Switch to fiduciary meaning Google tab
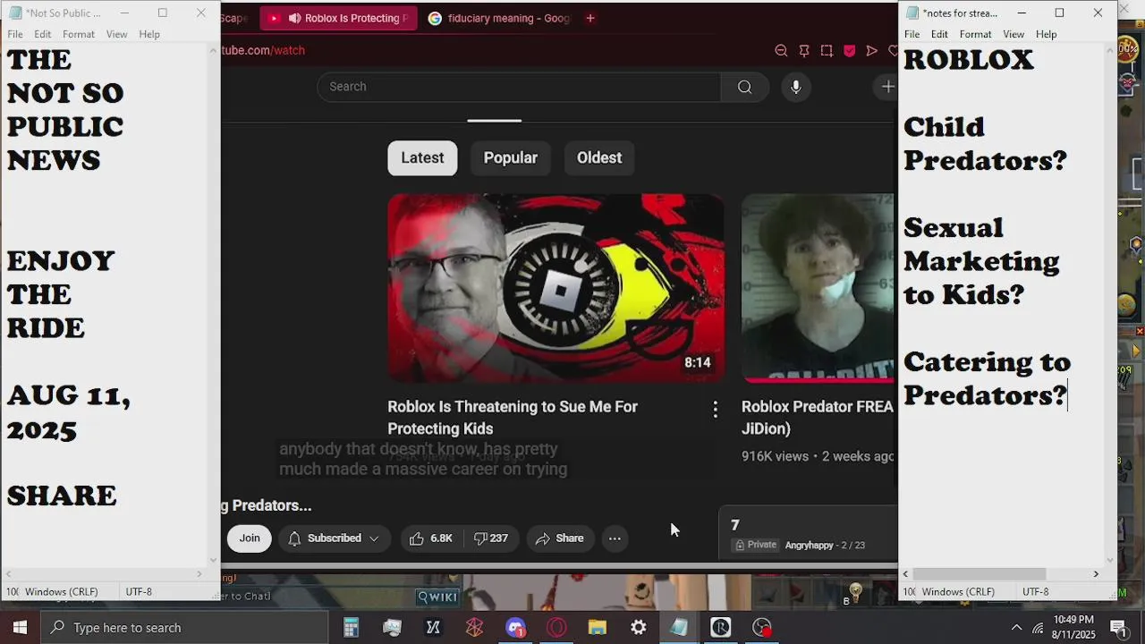The image size is (1145, 644). click(x=497, y=18)
